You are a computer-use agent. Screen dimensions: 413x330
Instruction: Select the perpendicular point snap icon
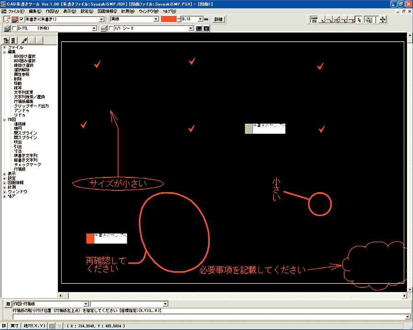point(344,19)
